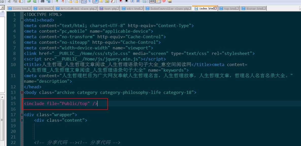
Task: Click the Zoom In toolbar icon
Action: click(x=56, y=1)
